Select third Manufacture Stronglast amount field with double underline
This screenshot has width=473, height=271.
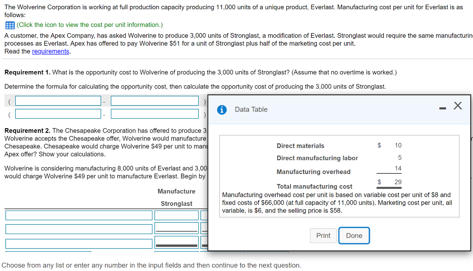click(176, 242)
